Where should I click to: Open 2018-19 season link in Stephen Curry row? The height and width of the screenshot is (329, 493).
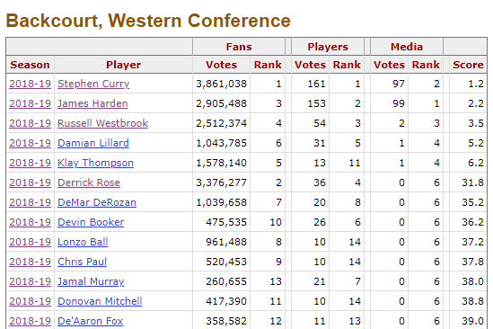(x=30, y=84)
